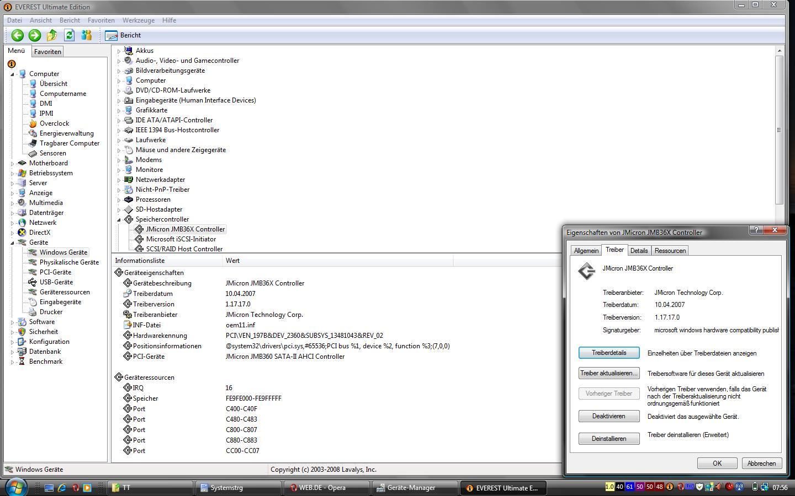Image resolution: width=795 pixels, height=496 pixels.
Task: Click the DVD/CD-ROM-Laufwerke disc icon
Action: 129,90
